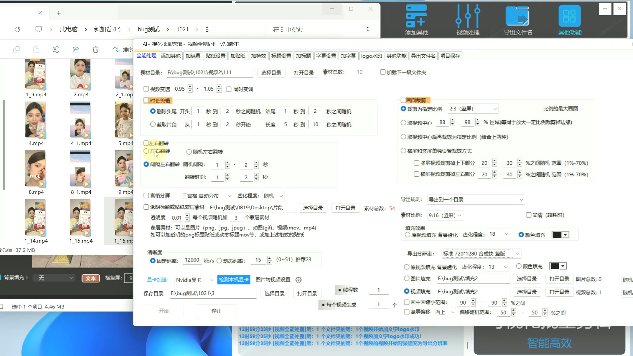The width and height of the screenshot is (633, 356).
Task: Click the 检测本机显卡 button
Action: click(234, 280)
